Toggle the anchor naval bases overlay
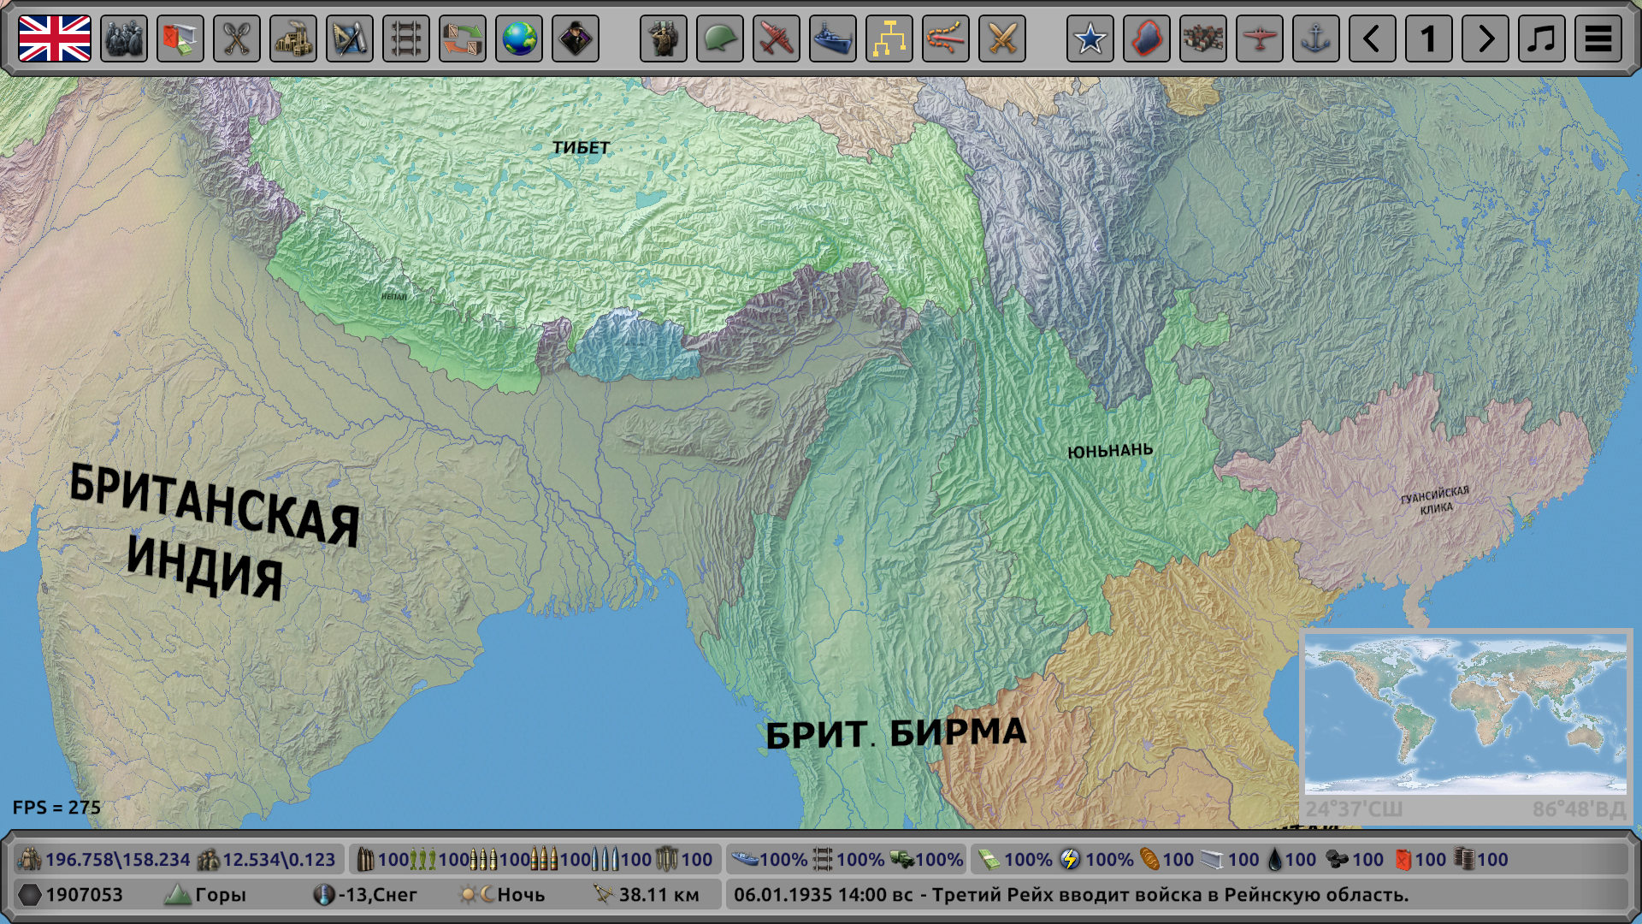The height and width of the screenshot is (924, 1642). [1316, 38]
